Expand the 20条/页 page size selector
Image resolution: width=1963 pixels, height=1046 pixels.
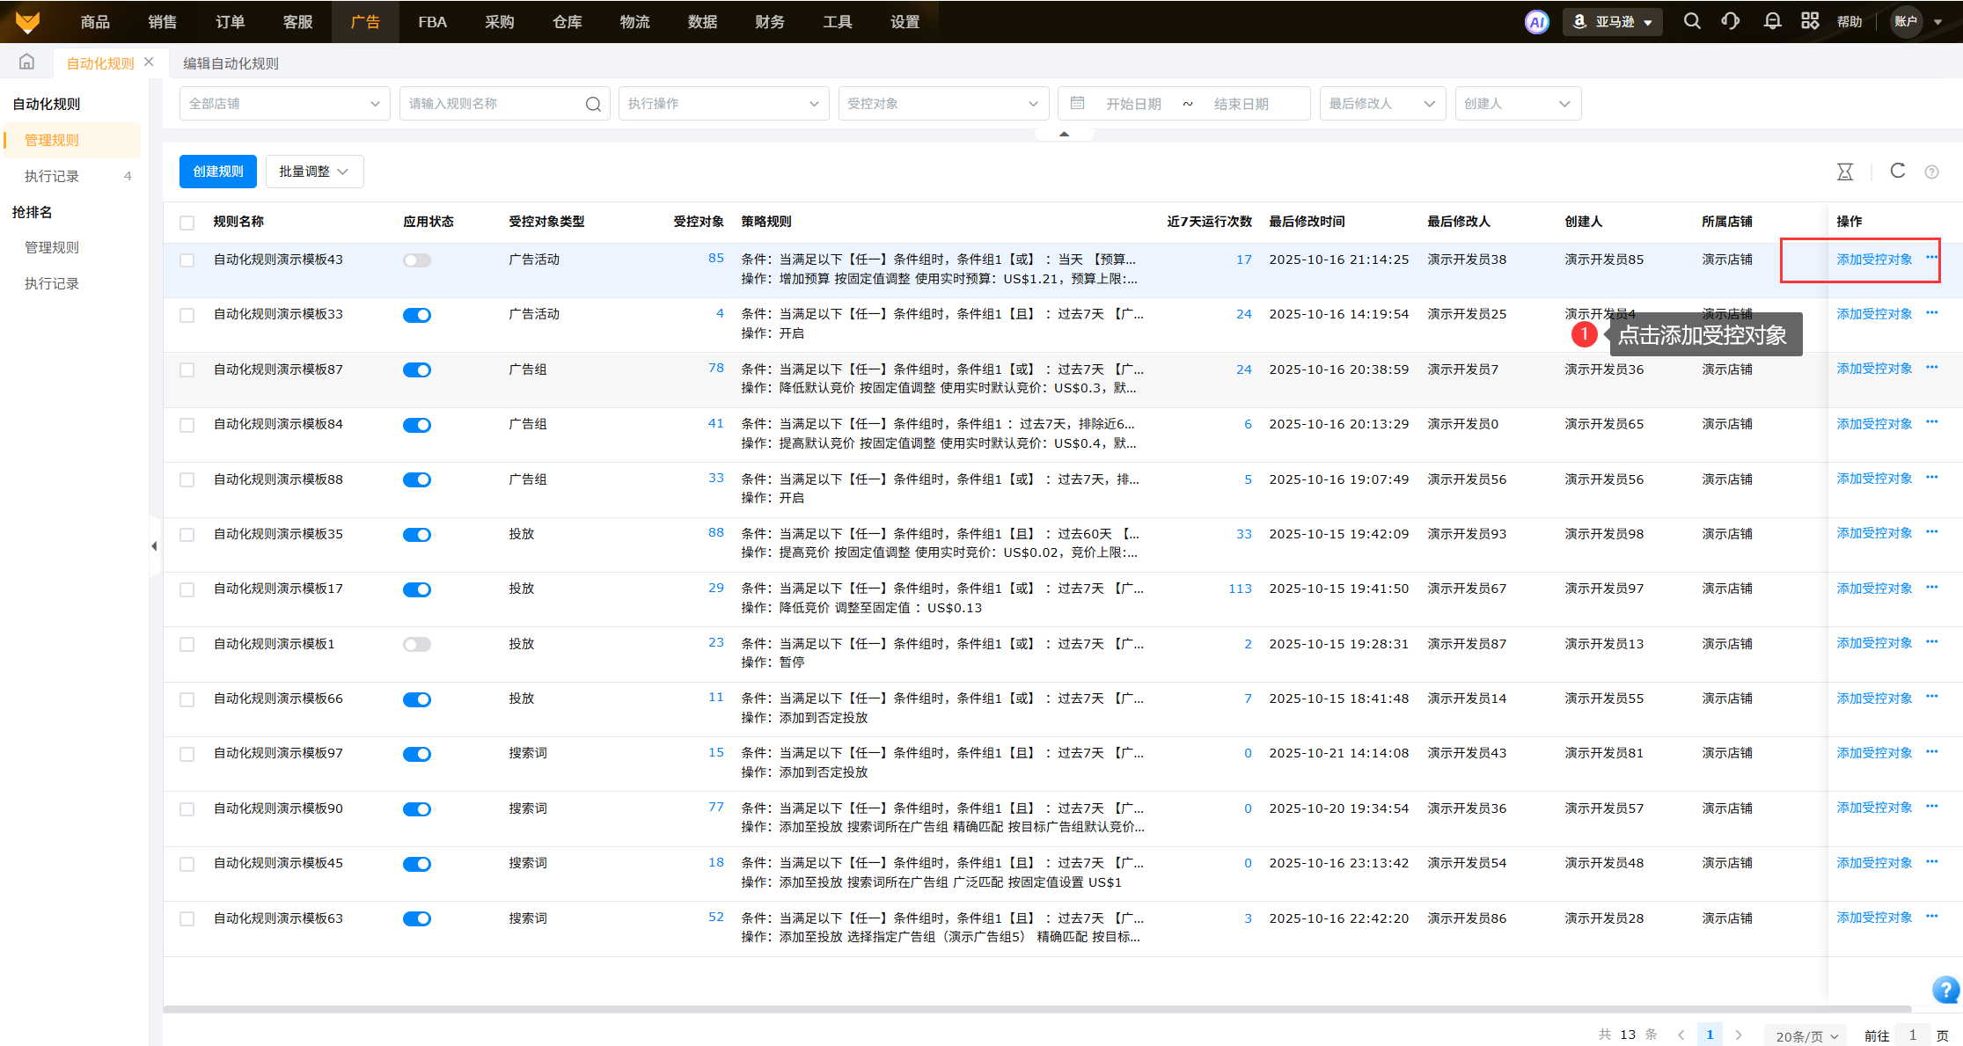click(x=1806, y=1035)
